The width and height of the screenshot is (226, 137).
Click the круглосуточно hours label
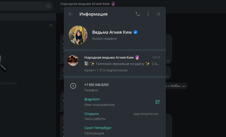146,114
